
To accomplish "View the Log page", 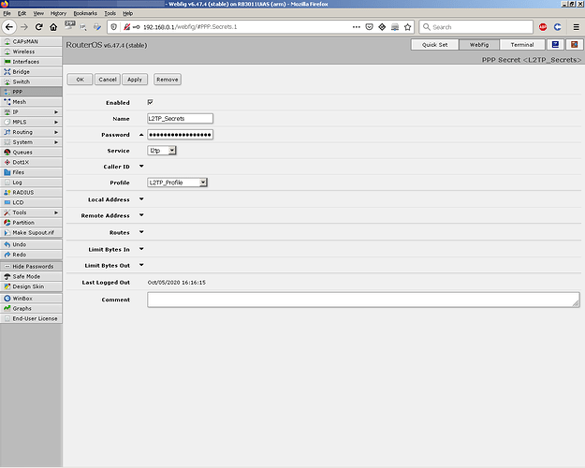I will coord(31,183).
